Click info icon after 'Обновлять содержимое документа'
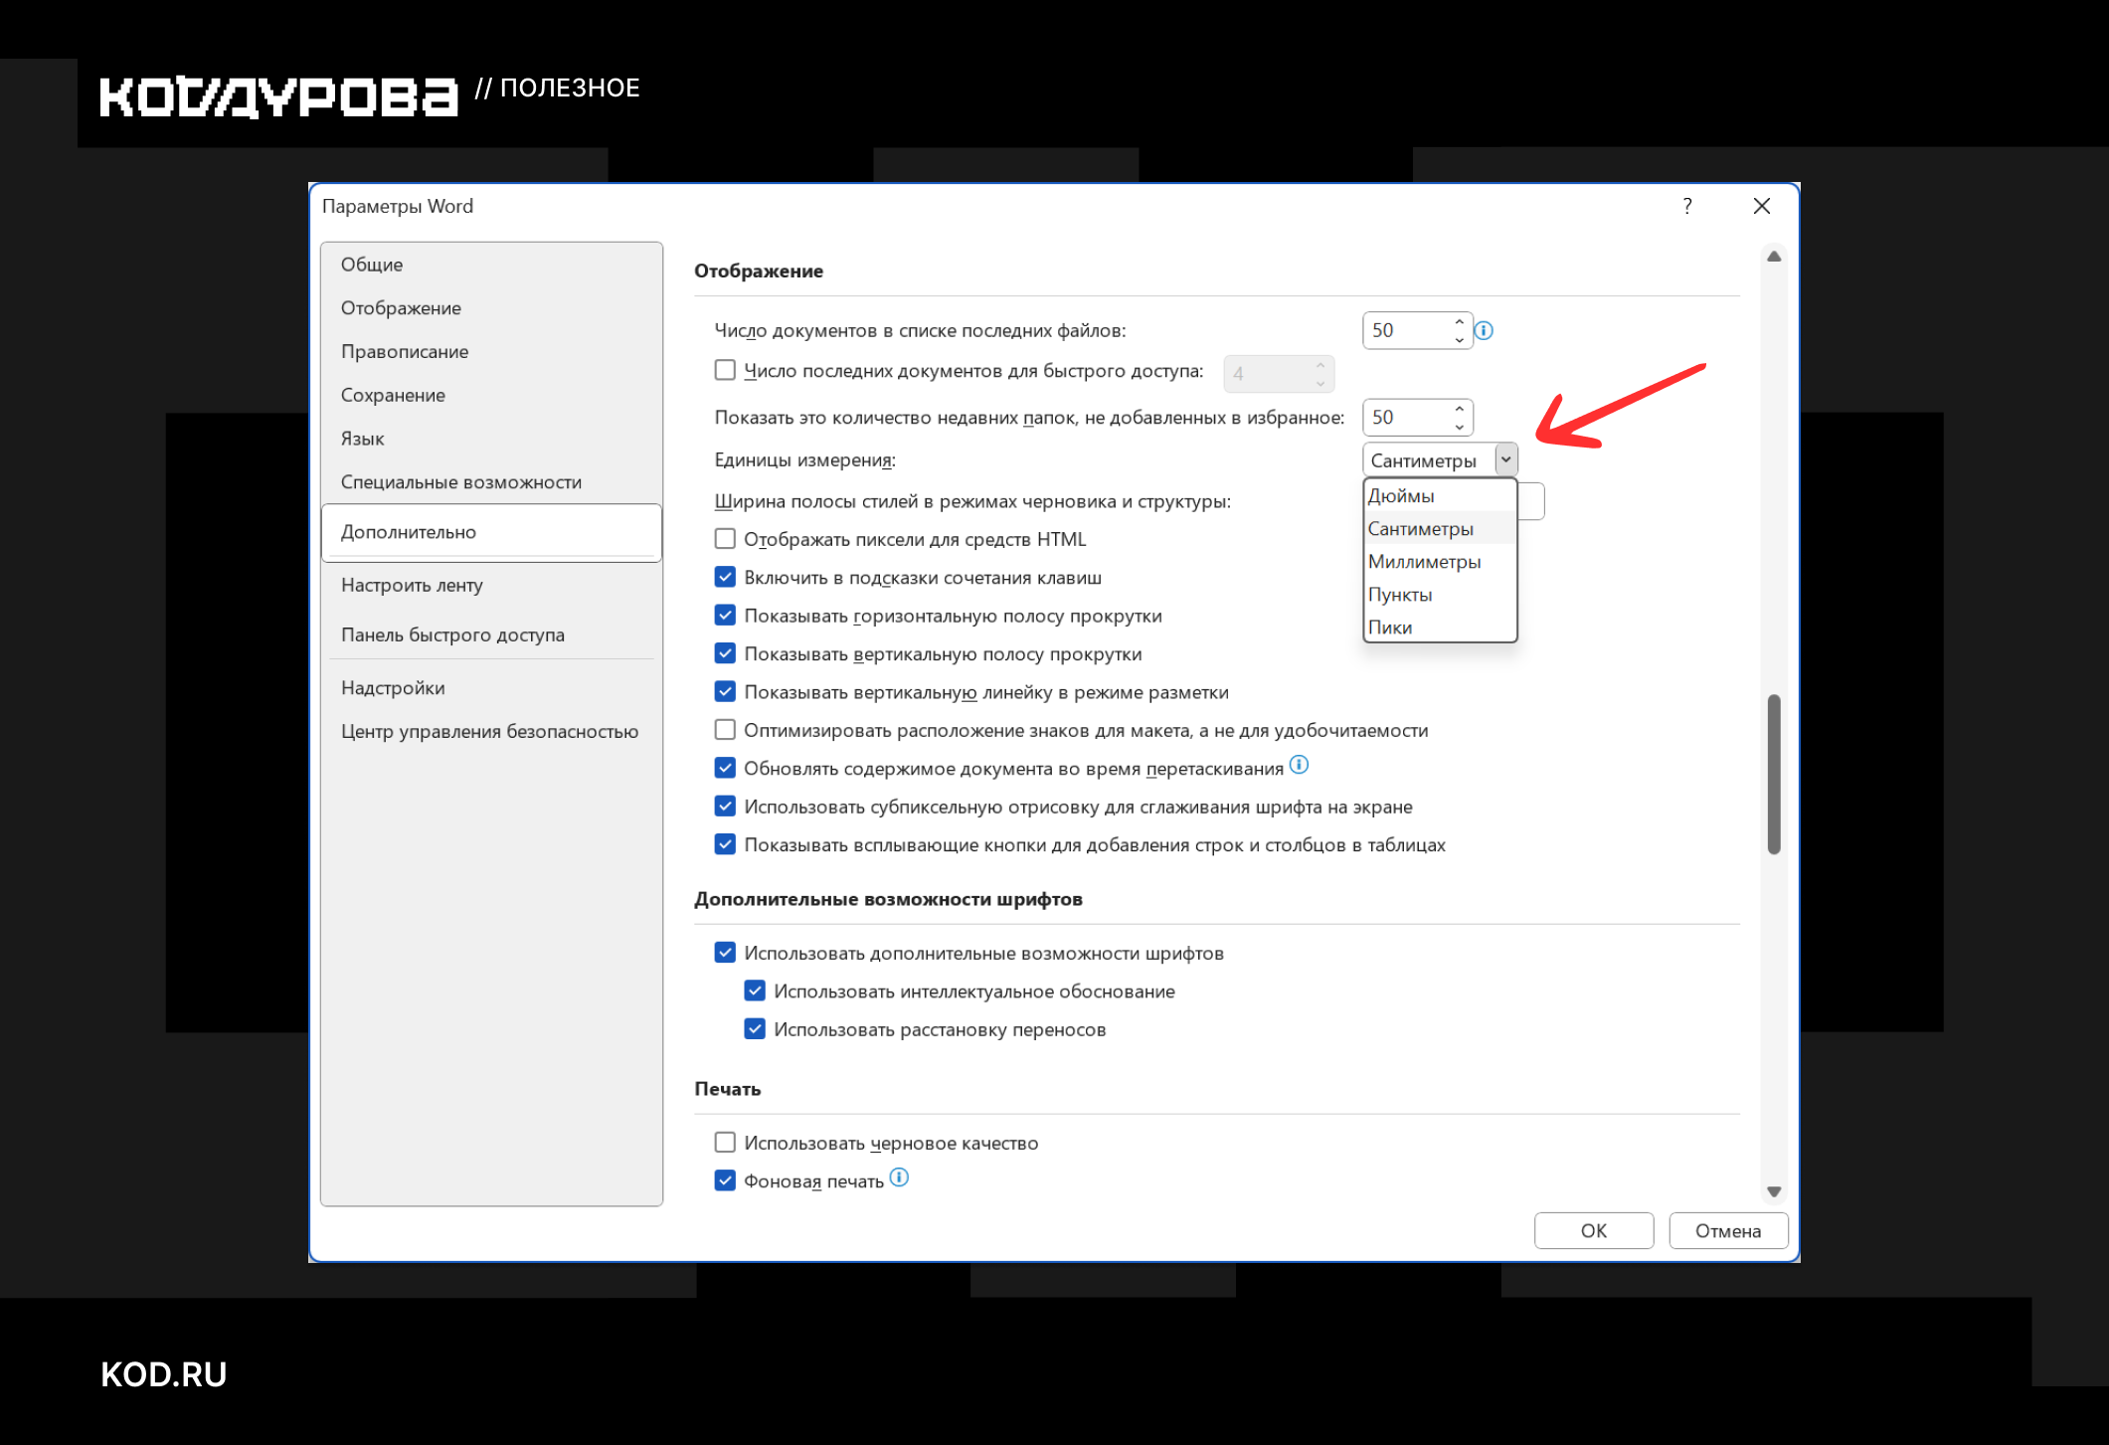The width and height of the screenshot is (2109, 1445). pyautogui.click(x=1299, y=765)
